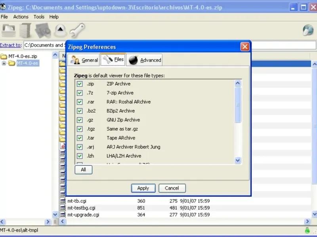Click the up-arrow eject toolbar icon
Viewport: 317px width, 237px height.
[x=60, y=30]
